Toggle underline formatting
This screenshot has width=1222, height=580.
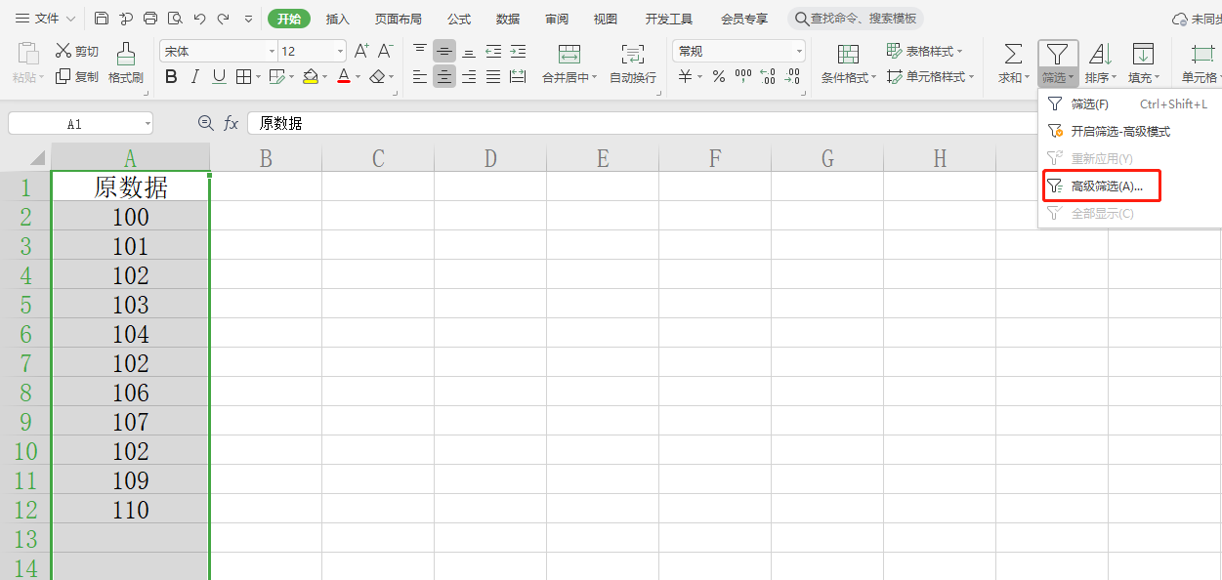pos(219,76)
